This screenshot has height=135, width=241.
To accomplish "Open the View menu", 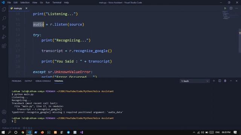I will click(35, 3).
